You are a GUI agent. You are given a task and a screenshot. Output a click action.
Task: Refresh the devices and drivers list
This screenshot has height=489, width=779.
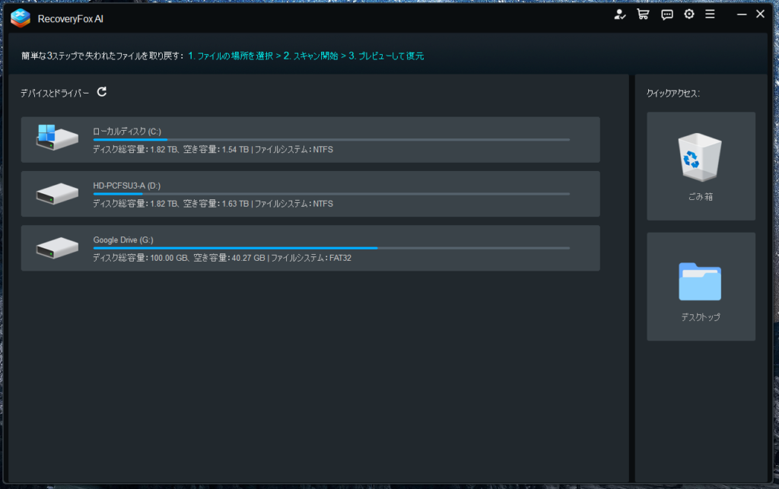(102, 92)
